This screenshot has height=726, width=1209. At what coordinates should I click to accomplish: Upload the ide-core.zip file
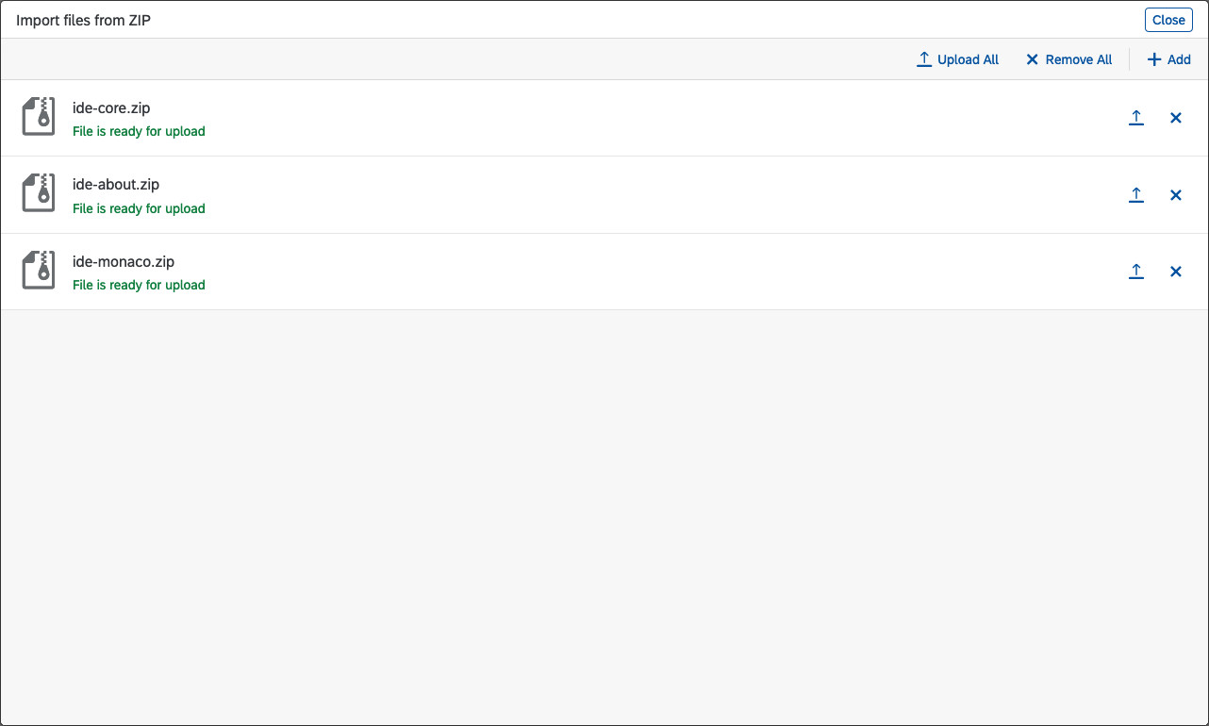pos(1136,117)
